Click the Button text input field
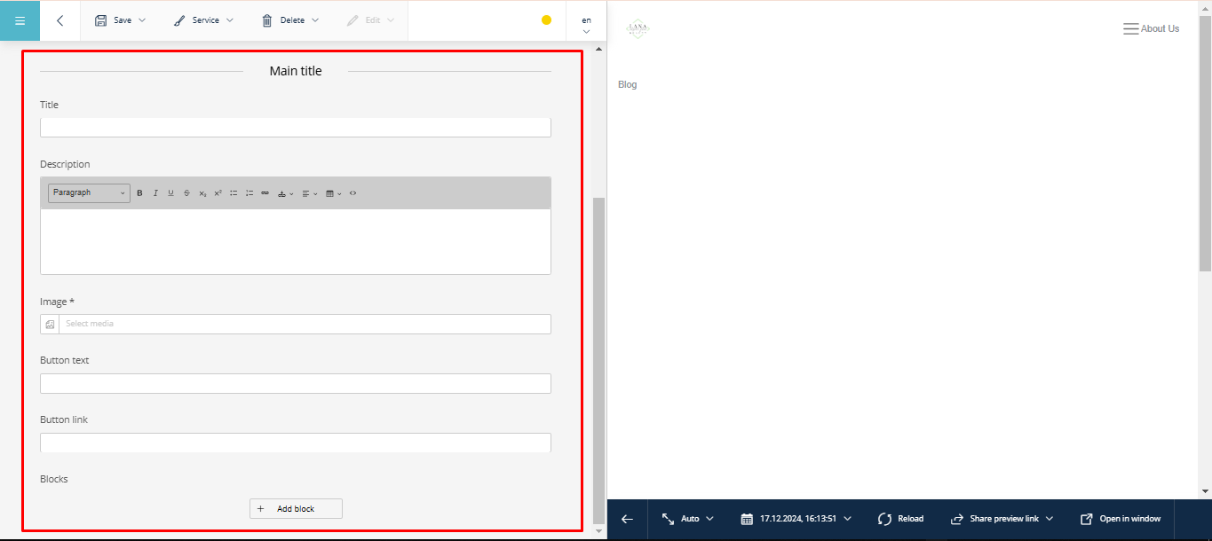The width and height of the screenshot is (1212, 541). pyautogui.click(x=295, y=384)
